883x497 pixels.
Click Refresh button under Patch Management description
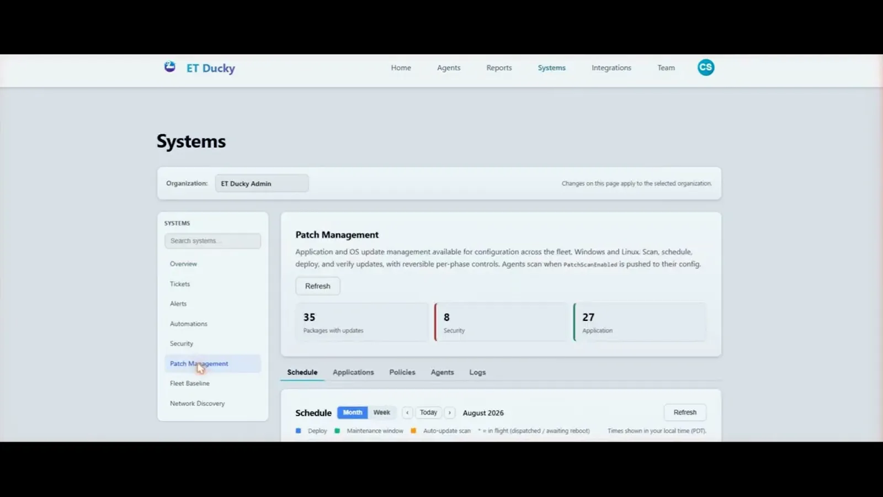pyautogui.click(x=318, y=286)
